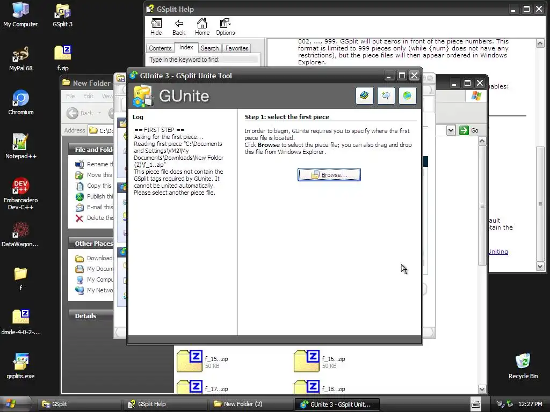550x412 pixels.
Task: Click E-mail this file task link
Action: click(x=100, y=207)
